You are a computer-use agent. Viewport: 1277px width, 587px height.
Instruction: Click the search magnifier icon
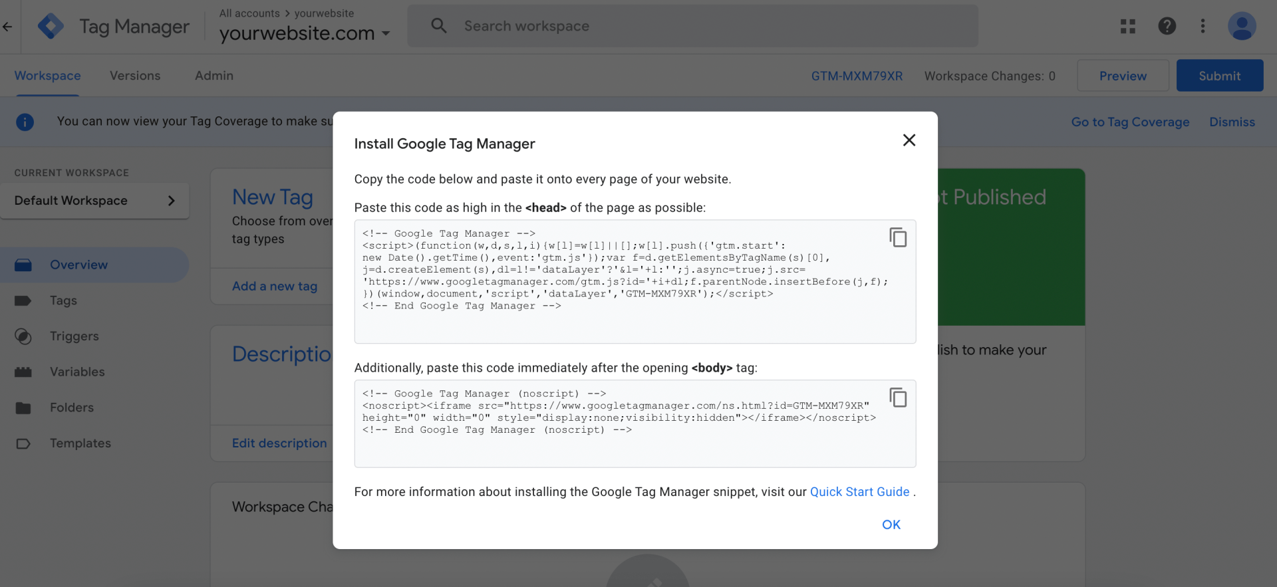[439, 26]
